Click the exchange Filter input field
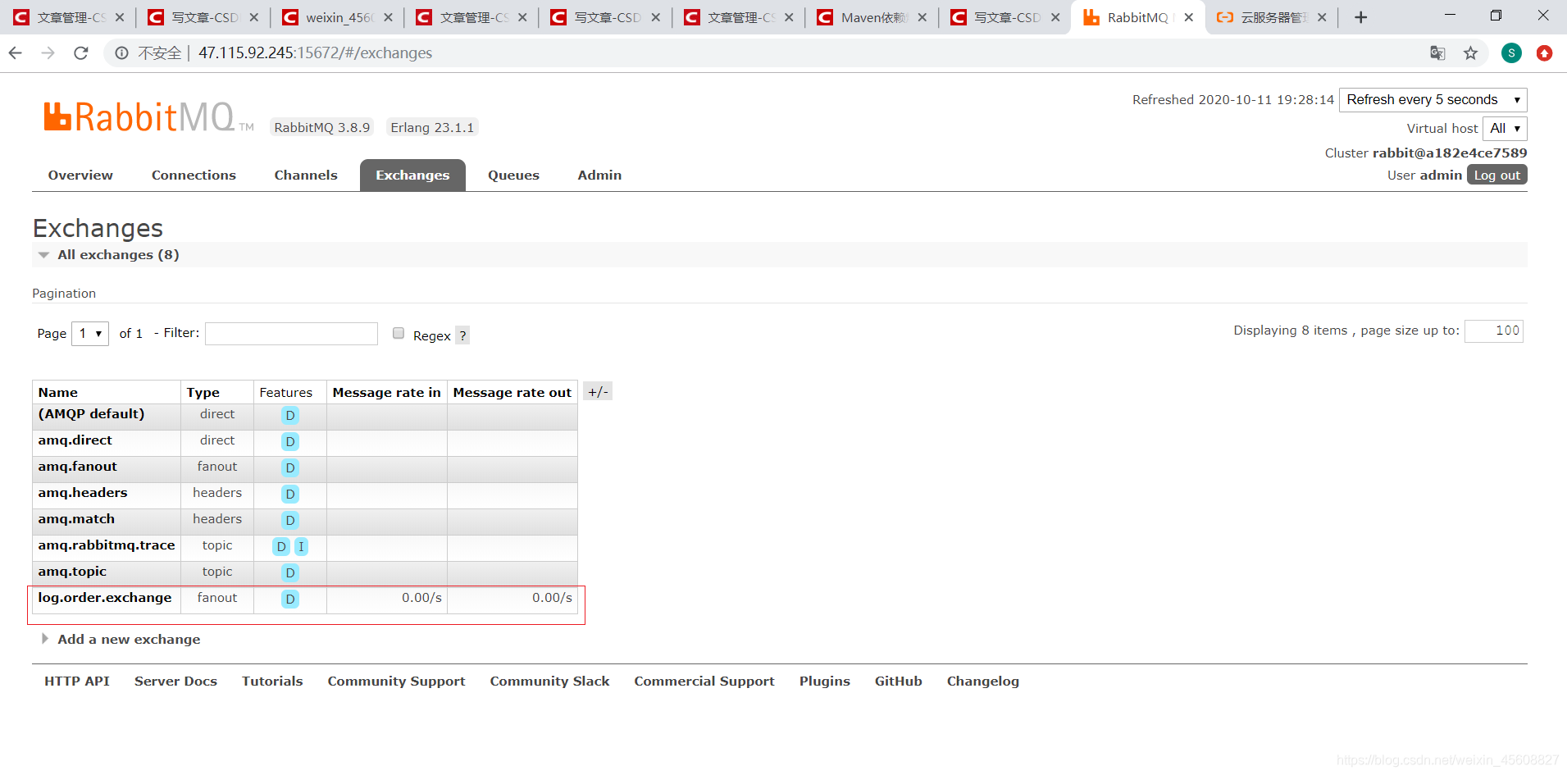The width and height of the screenshot is (1567, 775). click(x=291, y=334)
